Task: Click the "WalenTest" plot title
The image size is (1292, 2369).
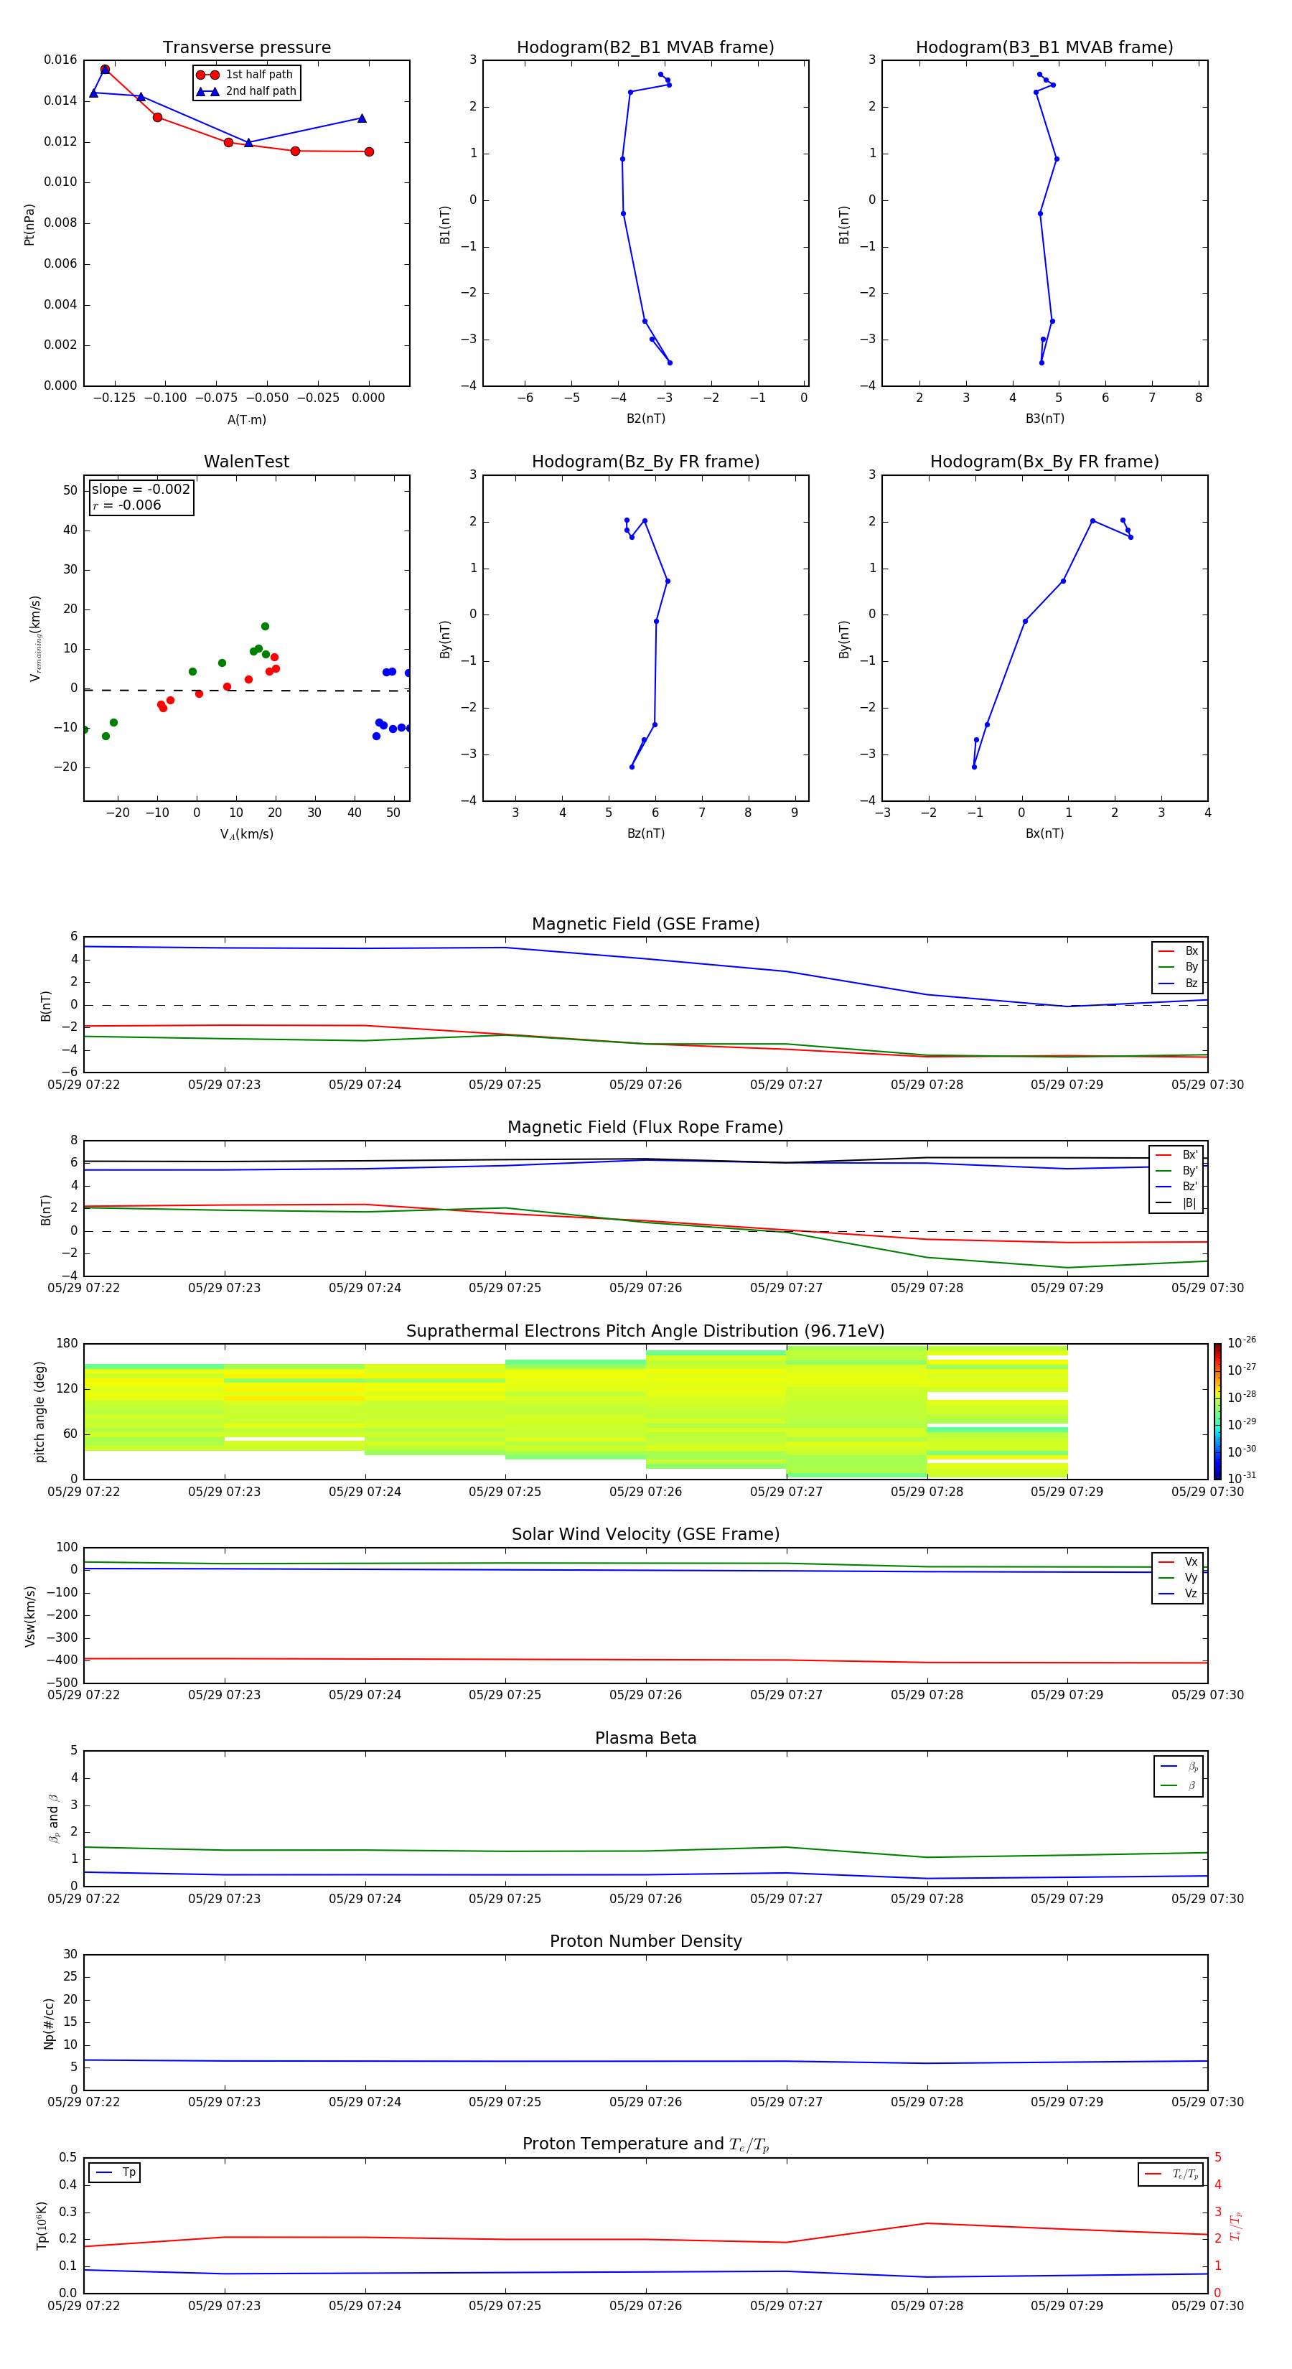Action: (x=246, y=462)
